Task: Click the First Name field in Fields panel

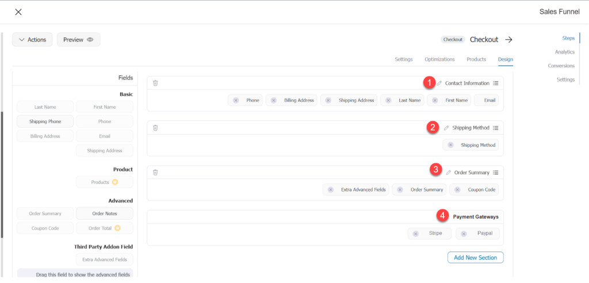Action: [105, 107]
